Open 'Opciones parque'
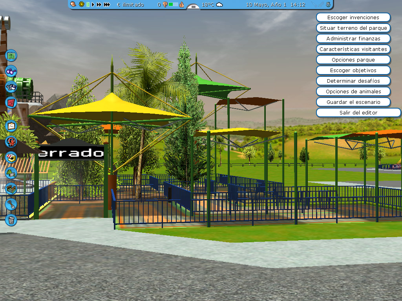This screenshot has height=301, width=402. pos(353,60)
